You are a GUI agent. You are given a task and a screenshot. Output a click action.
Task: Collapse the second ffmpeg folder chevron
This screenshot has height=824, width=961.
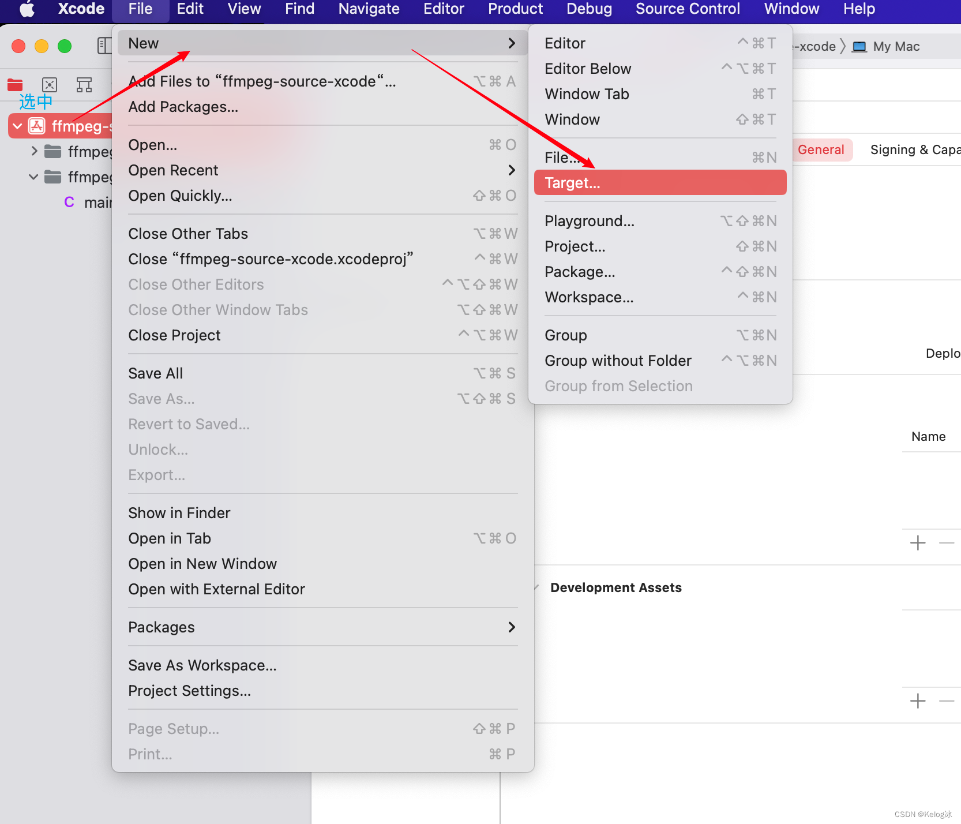point(33,177)
